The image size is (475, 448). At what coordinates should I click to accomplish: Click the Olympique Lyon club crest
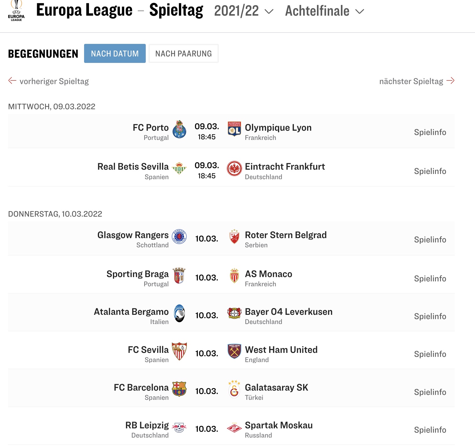(x=234, y=129)
